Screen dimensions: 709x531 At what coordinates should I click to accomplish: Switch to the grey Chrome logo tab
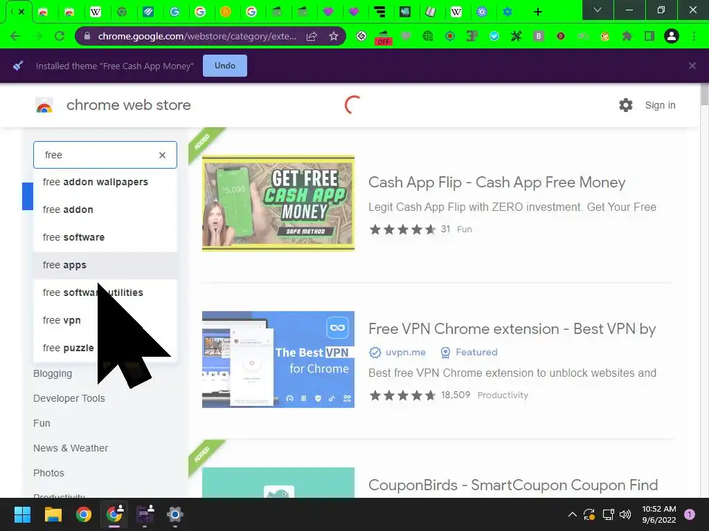pos(122,12)
